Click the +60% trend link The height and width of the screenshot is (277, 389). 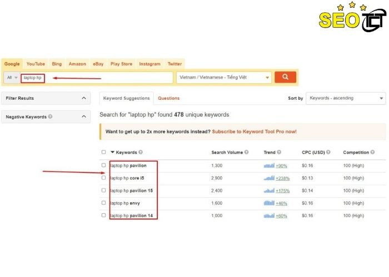pyautogui.click(x=281, y=216)
